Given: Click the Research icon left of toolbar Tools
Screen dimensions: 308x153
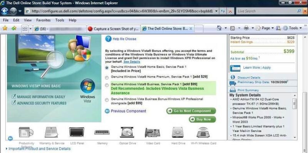Looking at the screenshot, I should tap(278, 28).
